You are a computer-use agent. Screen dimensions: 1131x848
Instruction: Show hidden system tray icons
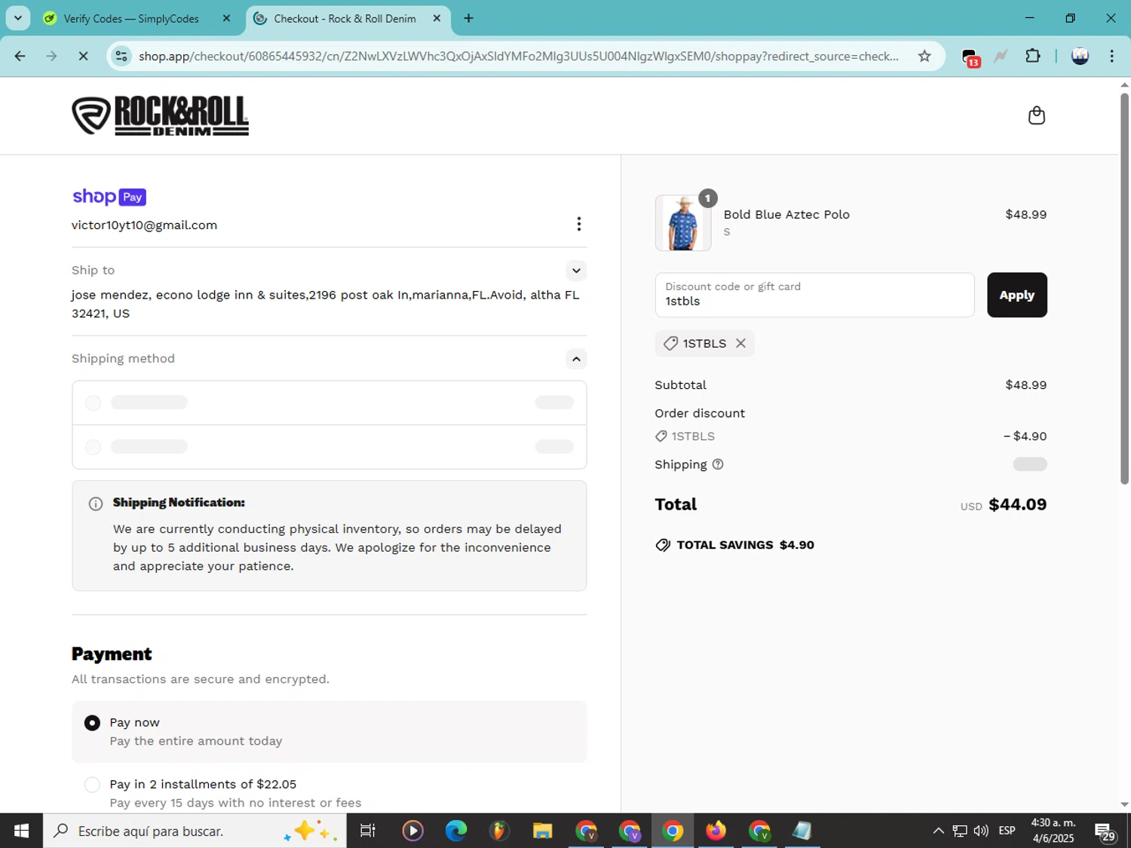coord(938,831)
